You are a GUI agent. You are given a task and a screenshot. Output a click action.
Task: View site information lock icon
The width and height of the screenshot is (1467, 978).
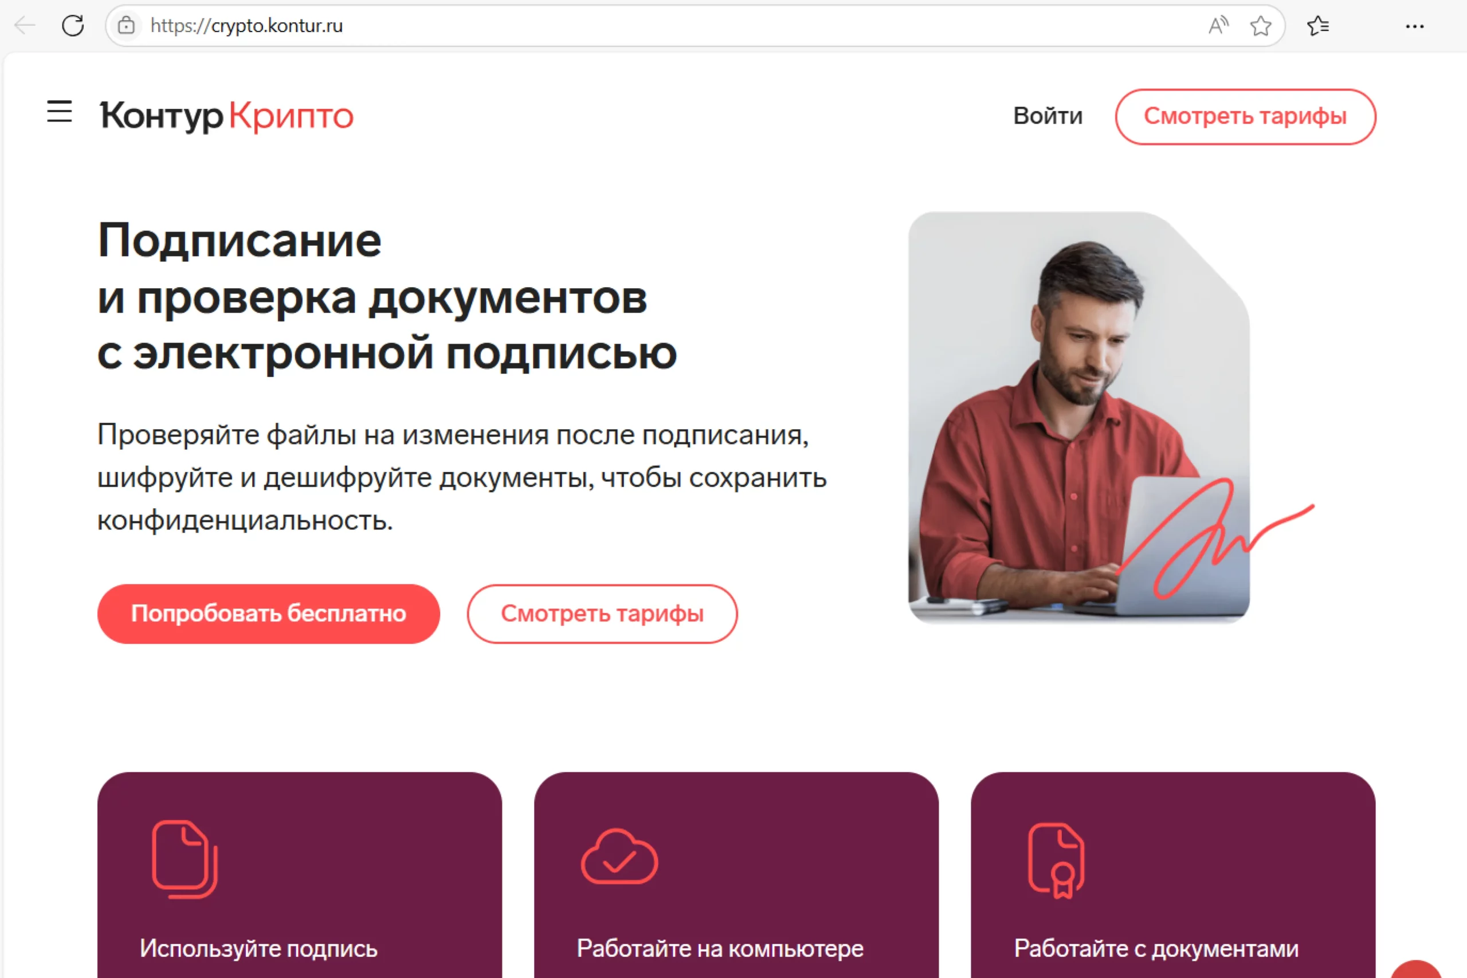pyautogui.click(x=127, y=26)
